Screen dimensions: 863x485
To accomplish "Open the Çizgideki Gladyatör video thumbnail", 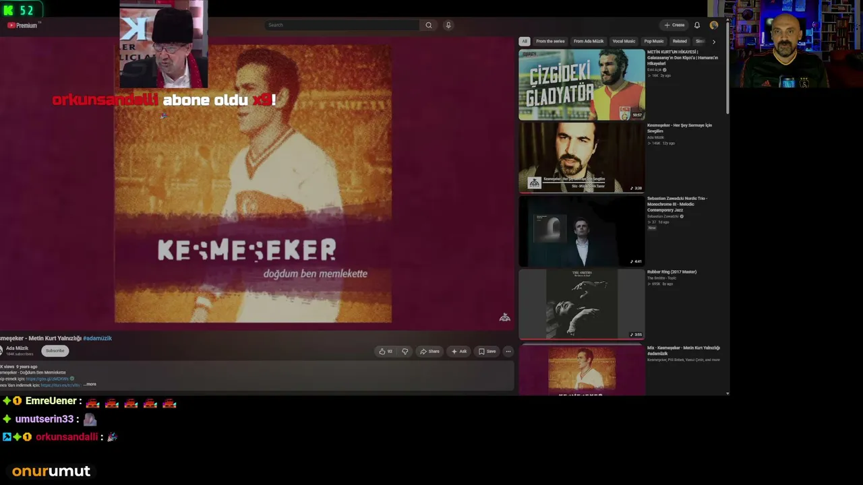I will pos(581,84).
